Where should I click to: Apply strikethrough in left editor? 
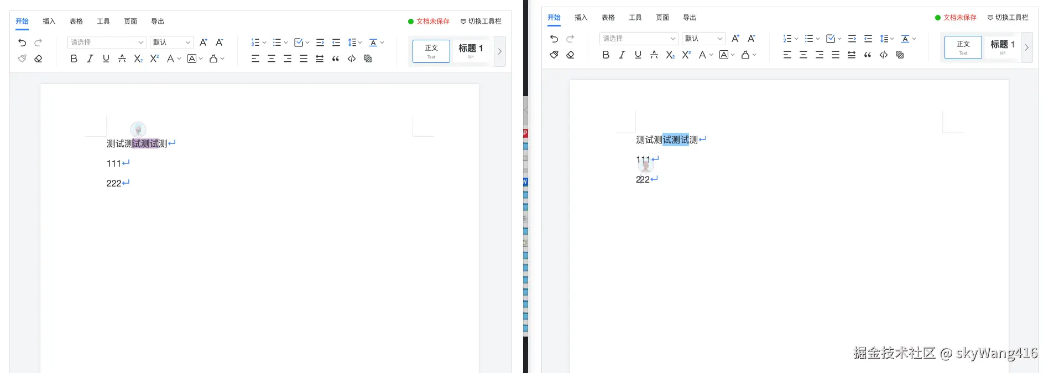click(x=122, y=58)
